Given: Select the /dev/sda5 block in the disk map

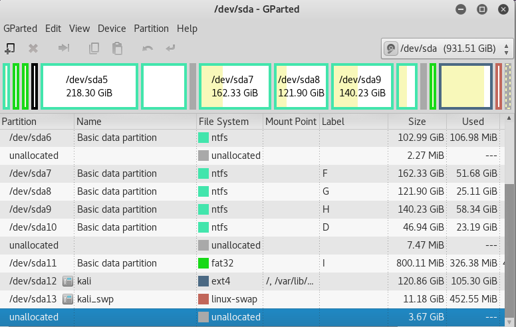Looking at the screenshot, I should (89, 86).
